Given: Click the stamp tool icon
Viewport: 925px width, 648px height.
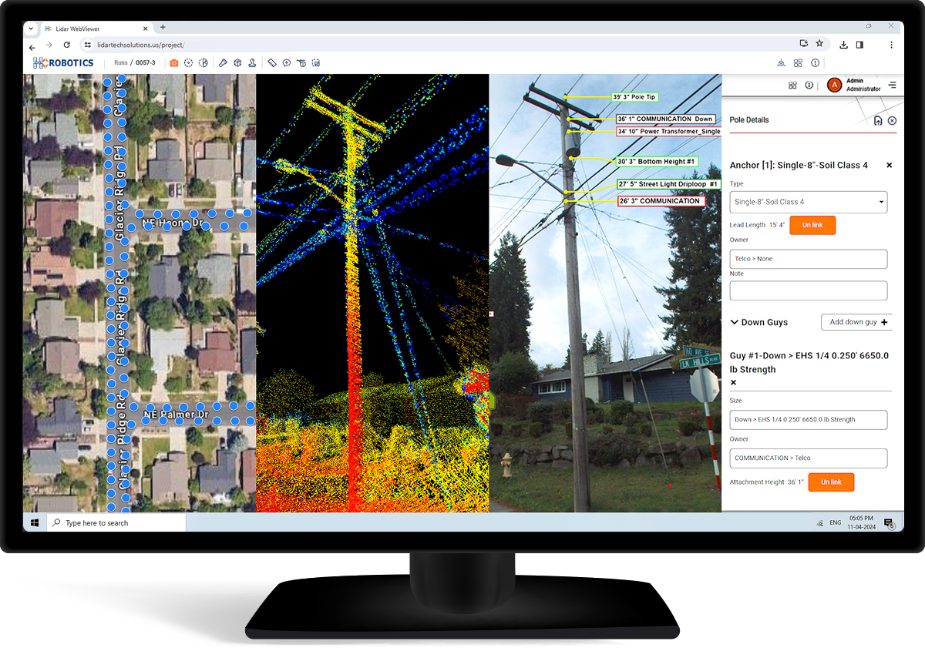Looking at the screenshot, I should [x=252, y=63].
